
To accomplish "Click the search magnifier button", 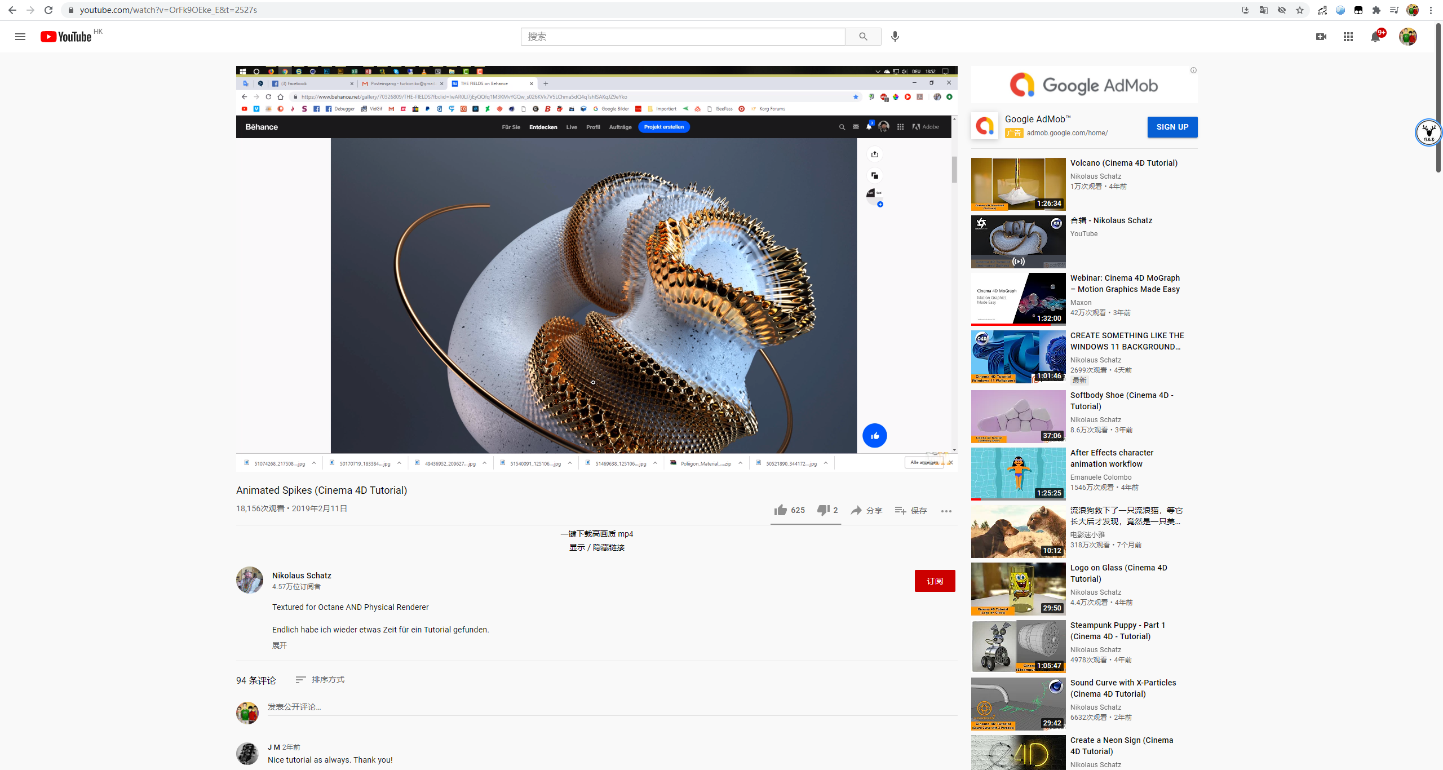I will pyautogui.click(x=863, y=37).
